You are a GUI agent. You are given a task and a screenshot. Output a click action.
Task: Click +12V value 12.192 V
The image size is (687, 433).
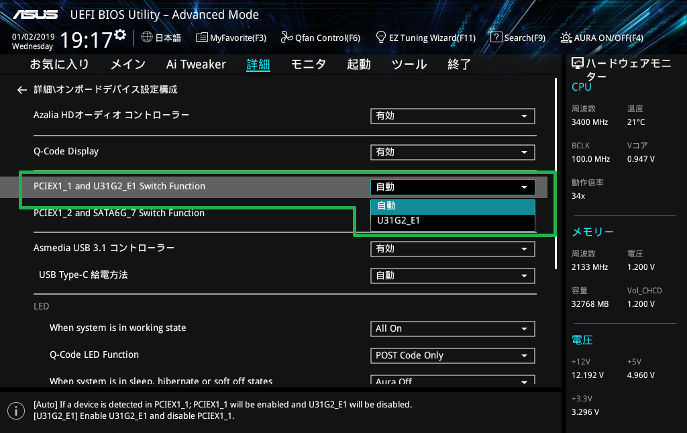pyautogui.click(x=587, y=375)
